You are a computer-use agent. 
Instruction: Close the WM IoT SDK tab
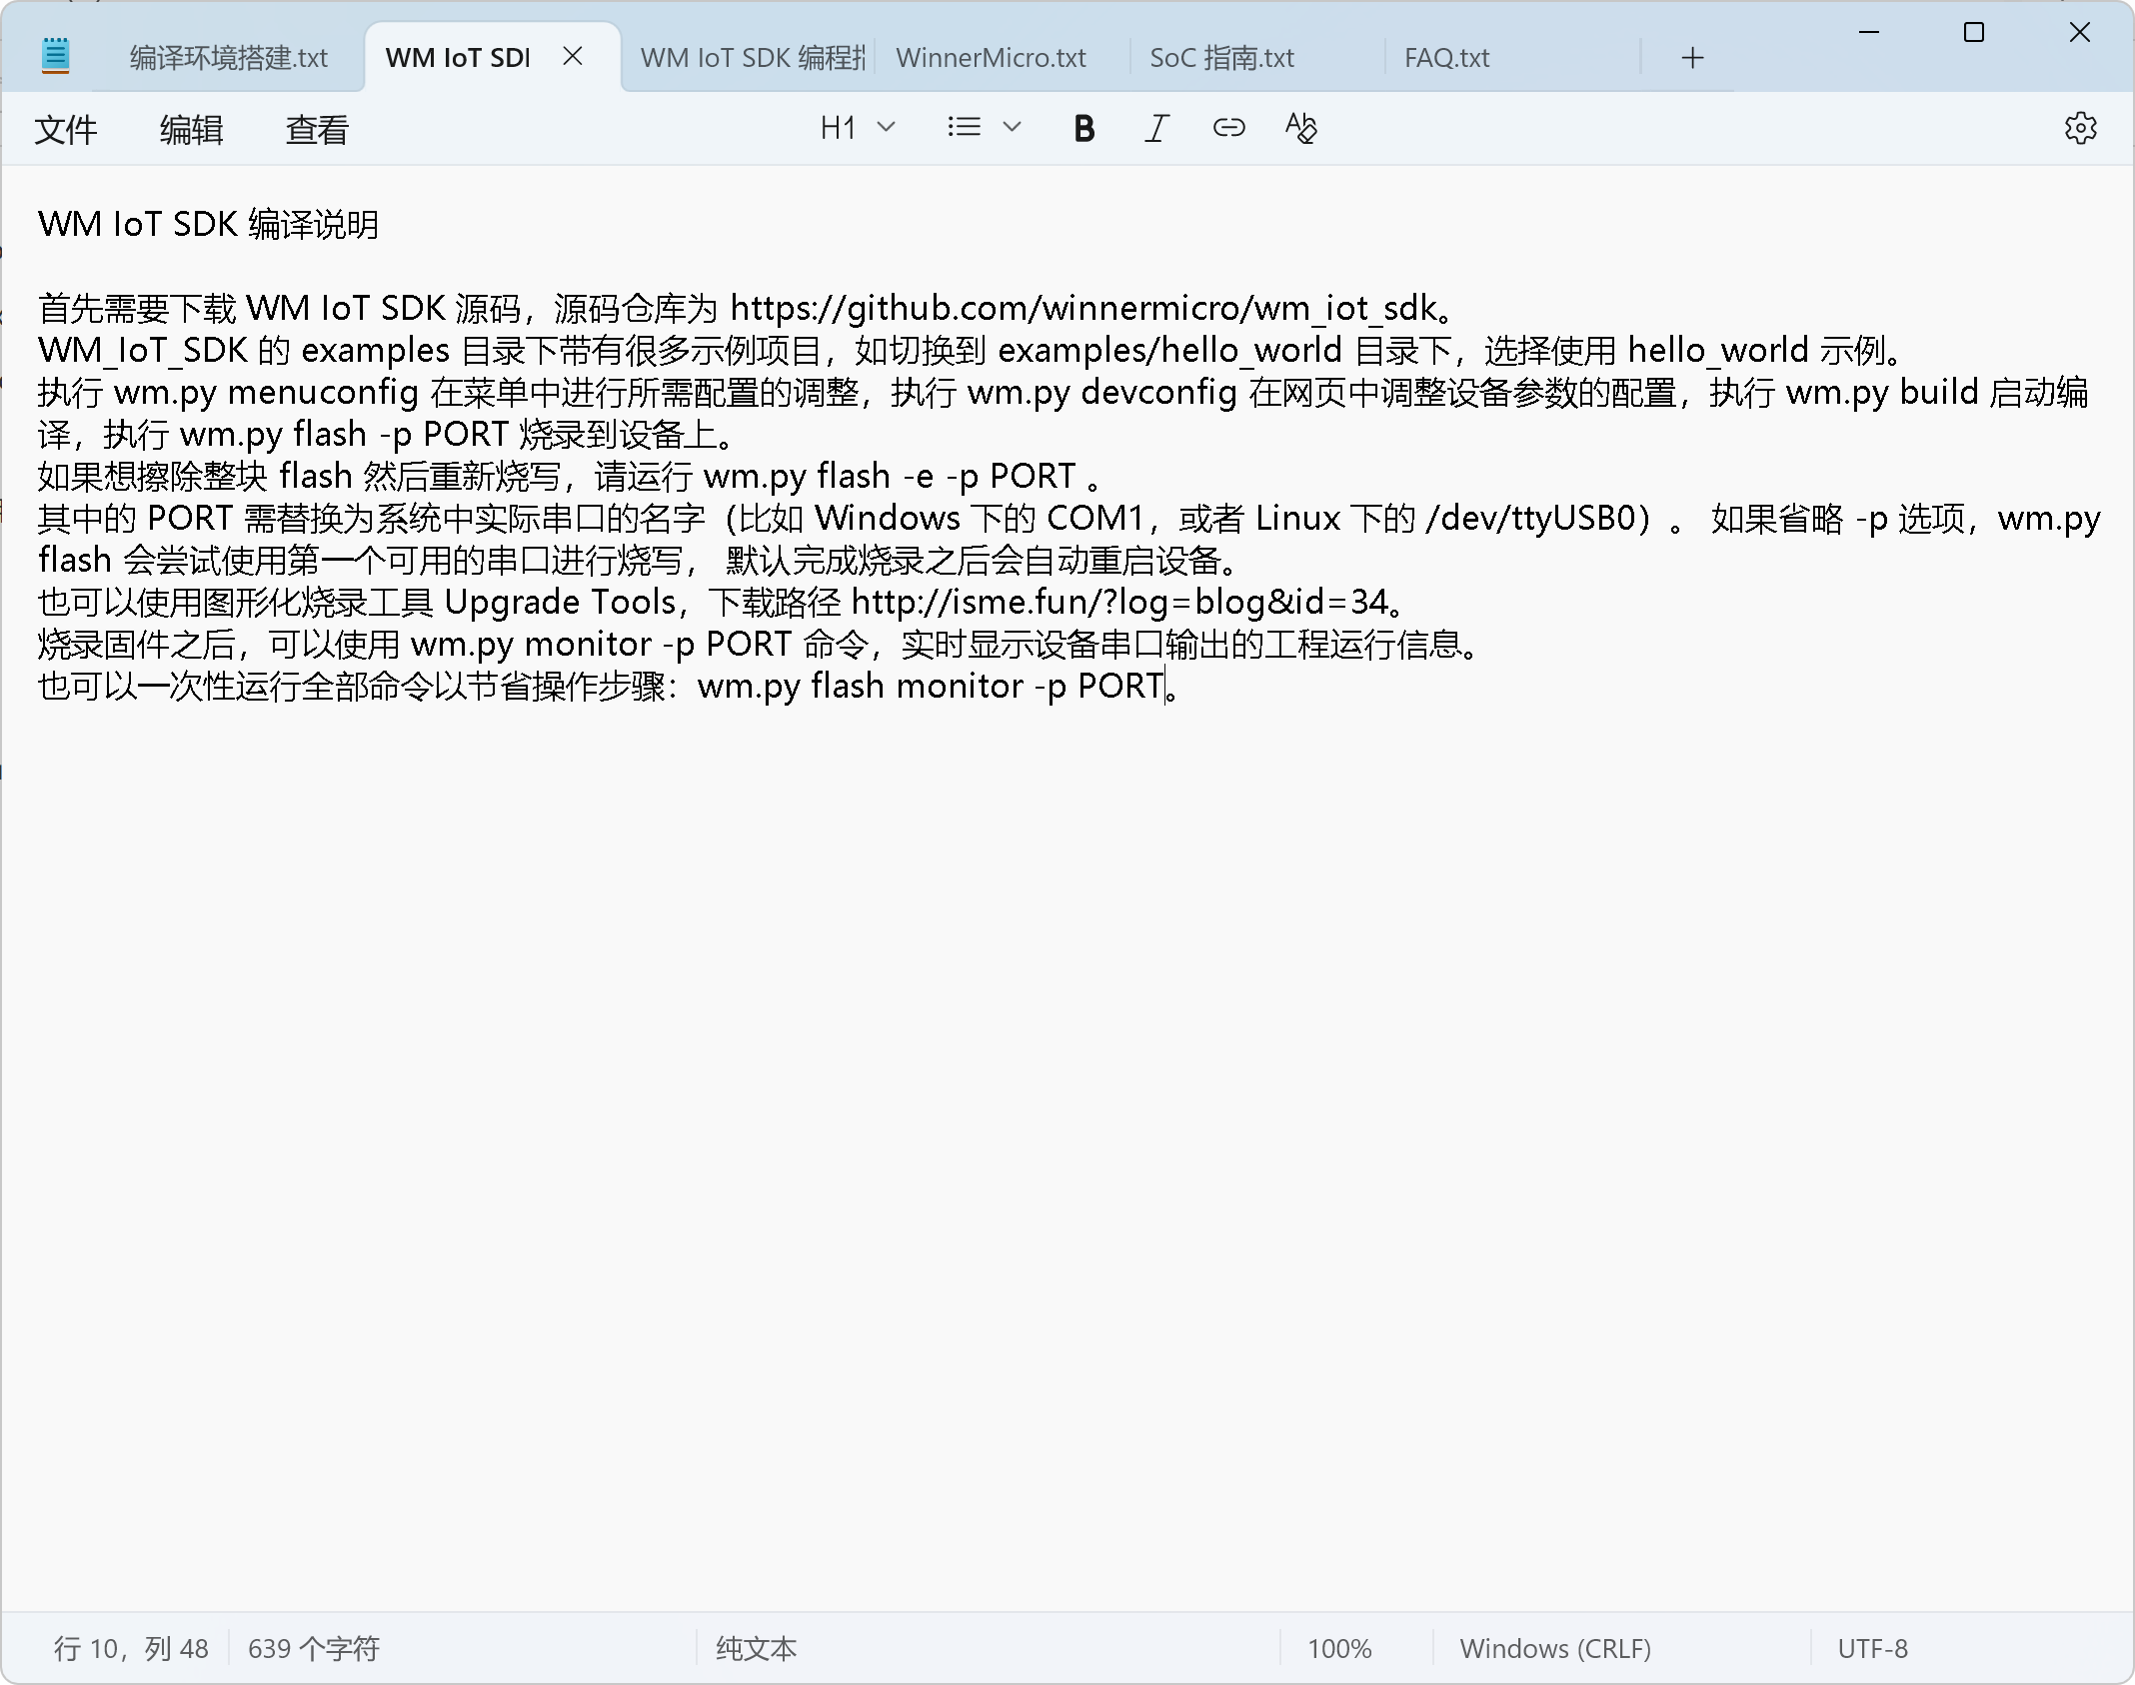click(x=573, y=57)
